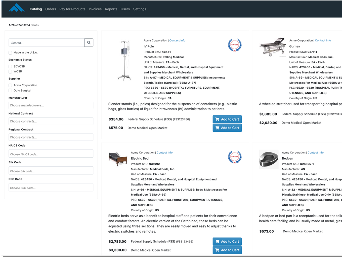Screen dimensions: 342x257
Task: Click the Gurney product title
Action: click(x=294, y=46)
